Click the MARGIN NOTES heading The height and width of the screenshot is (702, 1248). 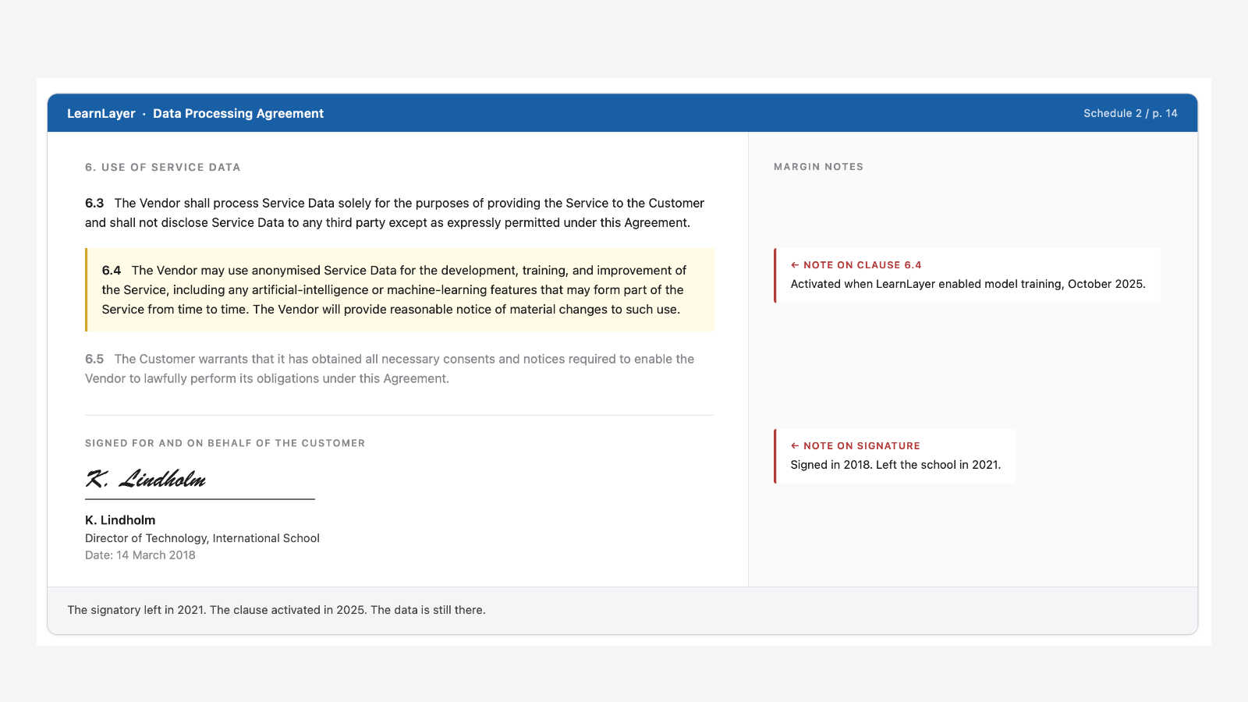tap(818, 167)
